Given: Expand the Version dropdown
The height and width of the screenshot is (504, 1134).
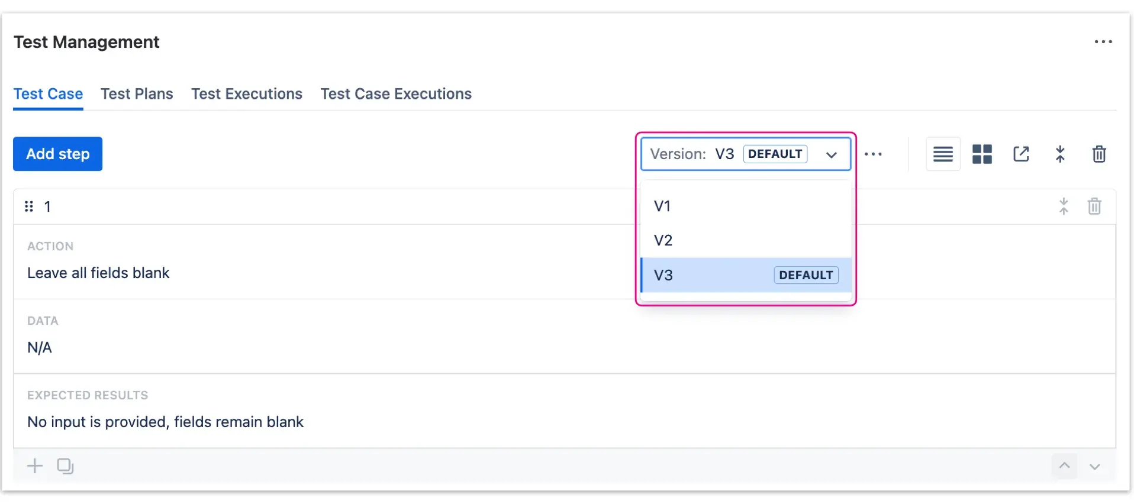Looking at the screenshot, I should click(x=831, y=154).
